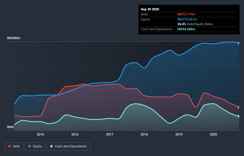
Task: Click the RM72.719m debt value
Action: 186,14
